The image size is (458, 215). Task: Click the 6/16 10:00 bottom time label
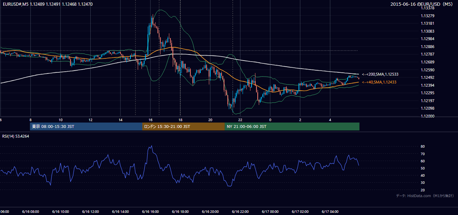[61, 211]
